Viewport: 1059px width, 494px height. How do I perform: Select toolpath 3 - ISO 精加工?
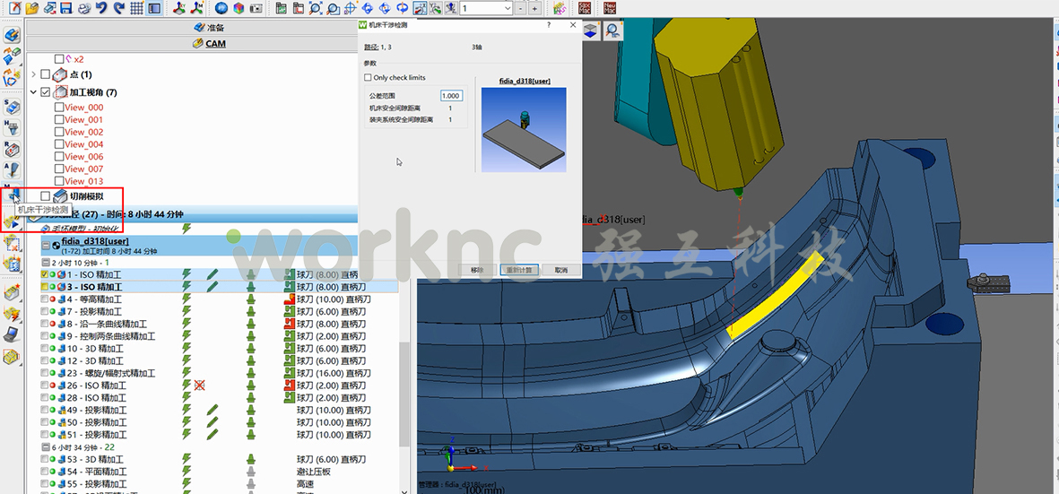click(218, 287)
